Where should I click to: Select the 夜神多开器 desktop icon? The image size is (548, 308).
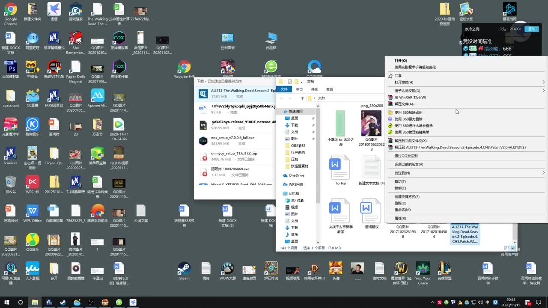pyautogui.click(x=119, y=70)
